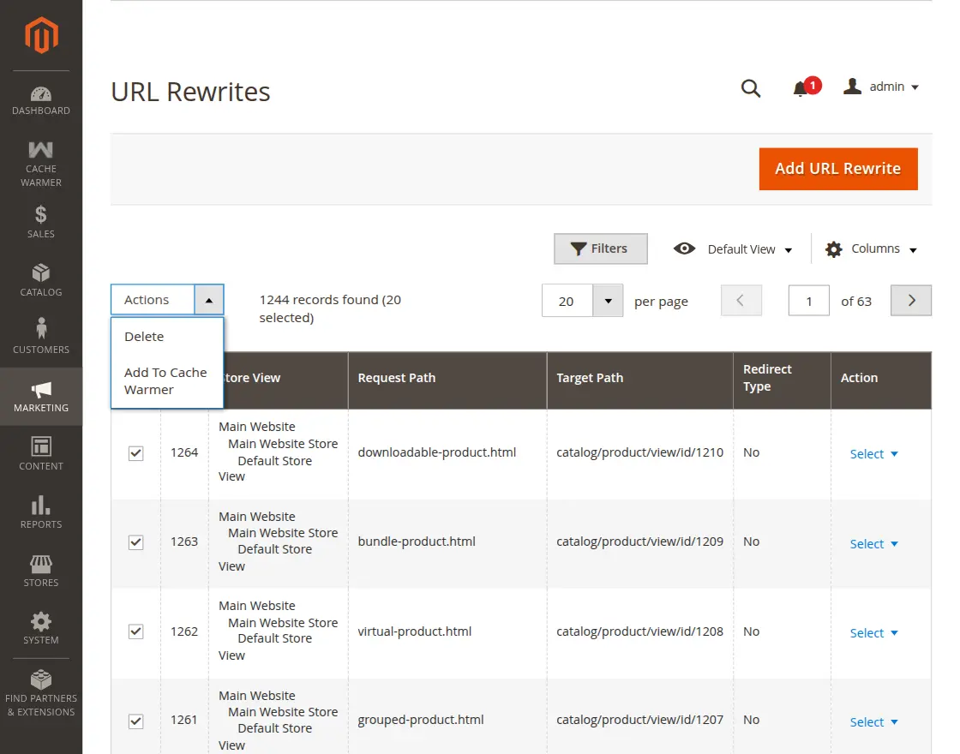Uncheck the row 1262 checkbox
Image resolution: width=960 pixels, height=754 pixels.
point(135,631)
